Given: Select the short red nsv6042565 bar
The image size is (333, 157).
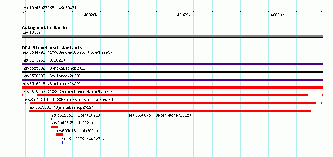Looking at the screenshot, I should tap(54, 127).
